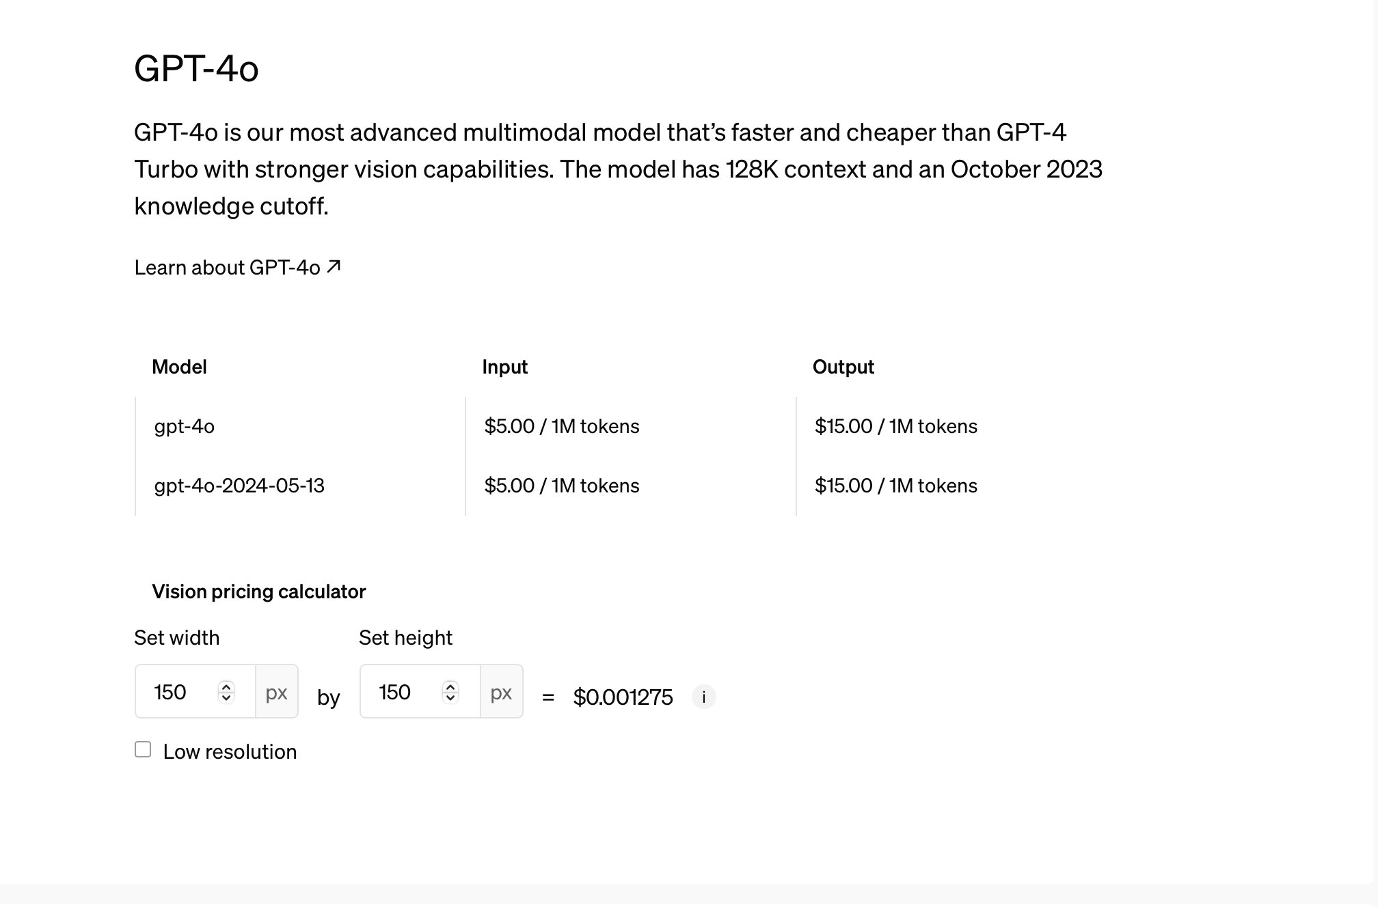Image resolution: width=1378 pixels, height=907 pixels.
Task: Click the info icon next to $0.001275
Action: point(703,697)
